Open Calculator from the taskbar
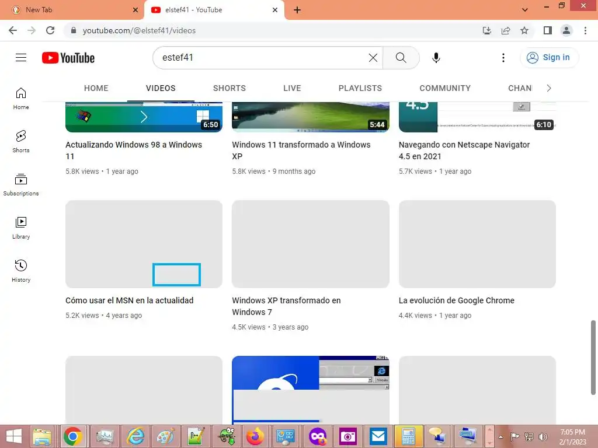This screenshot has height=448, width=598. click(408, 436)
